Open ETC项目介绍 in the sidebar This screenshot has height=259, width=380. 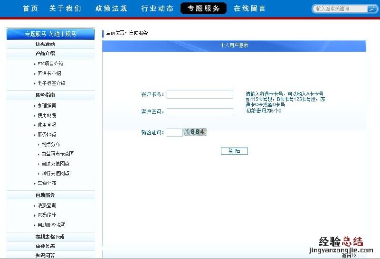[x=50, y=64]
